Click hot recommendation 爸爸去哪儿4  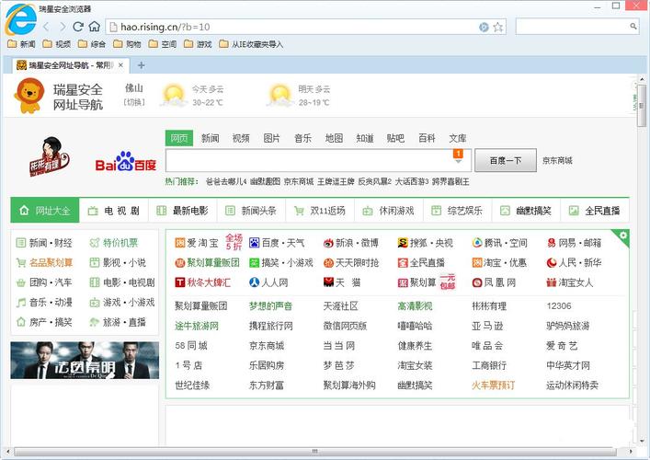(x=226, y=181)
